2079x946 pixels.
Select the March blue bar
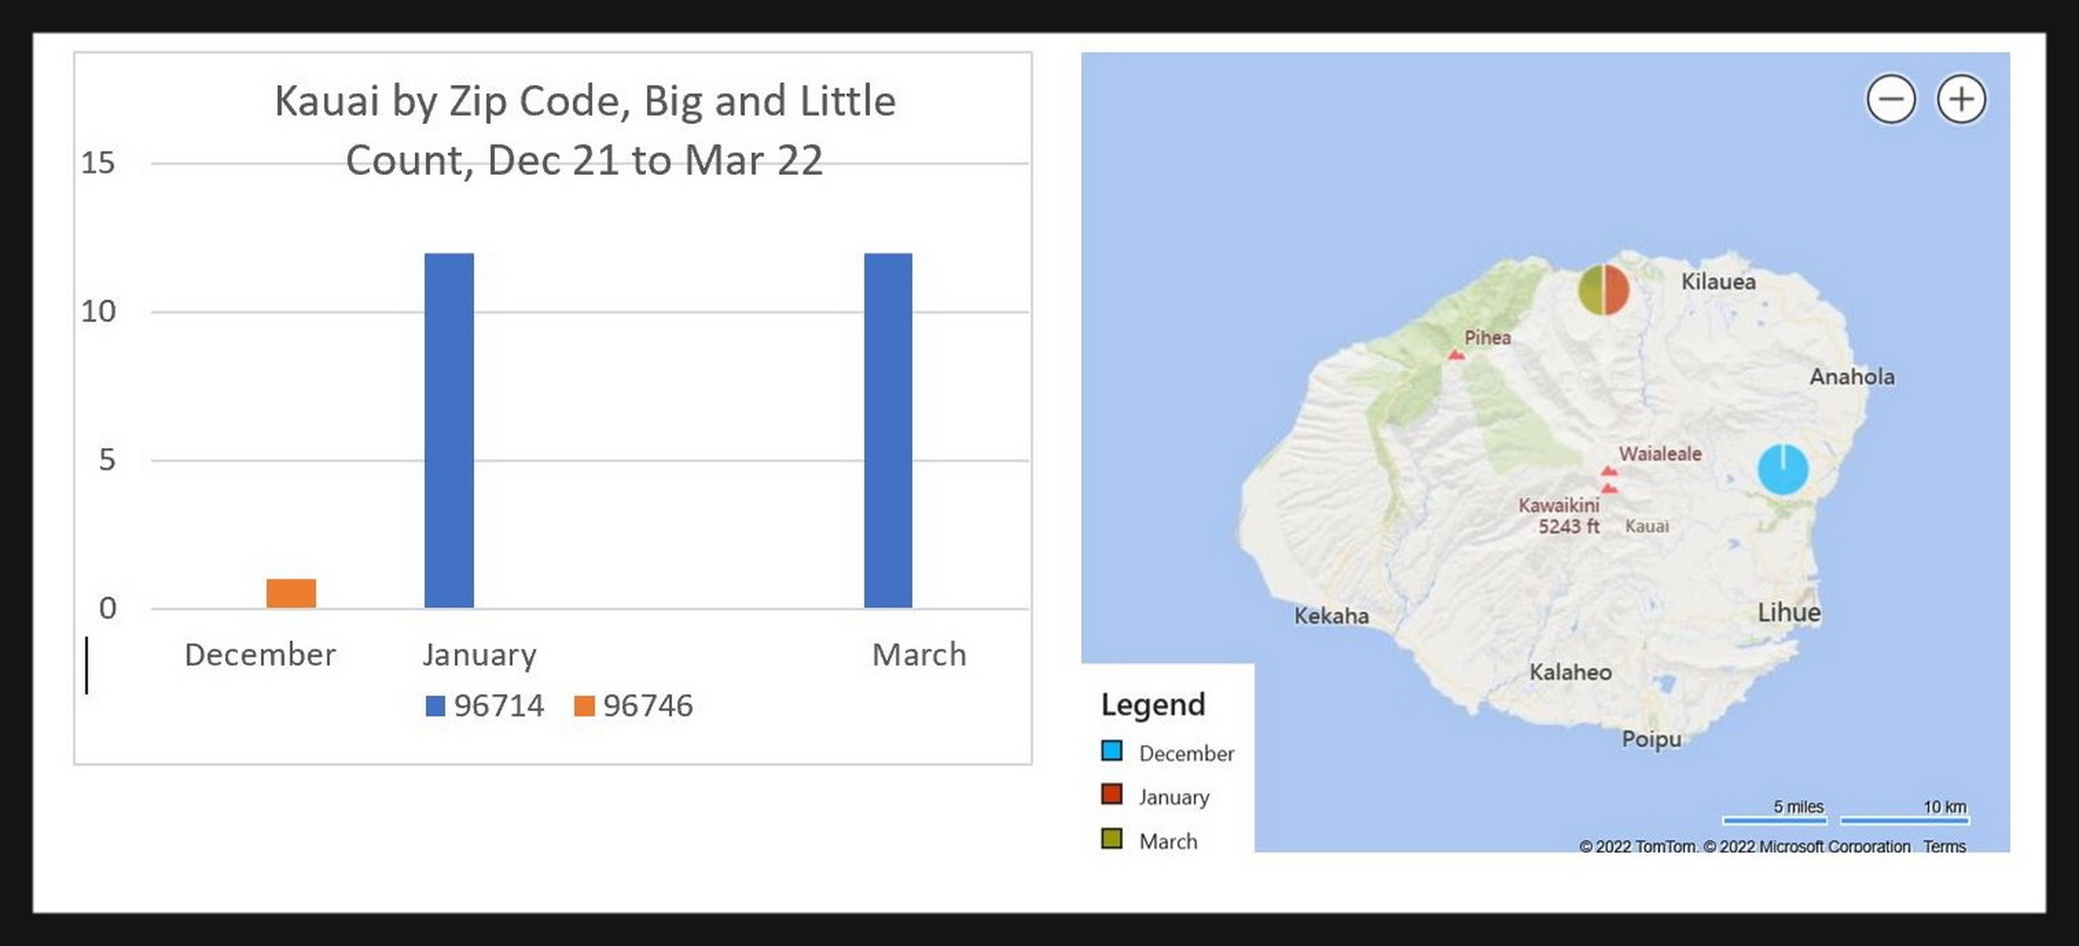pos(888,430)
